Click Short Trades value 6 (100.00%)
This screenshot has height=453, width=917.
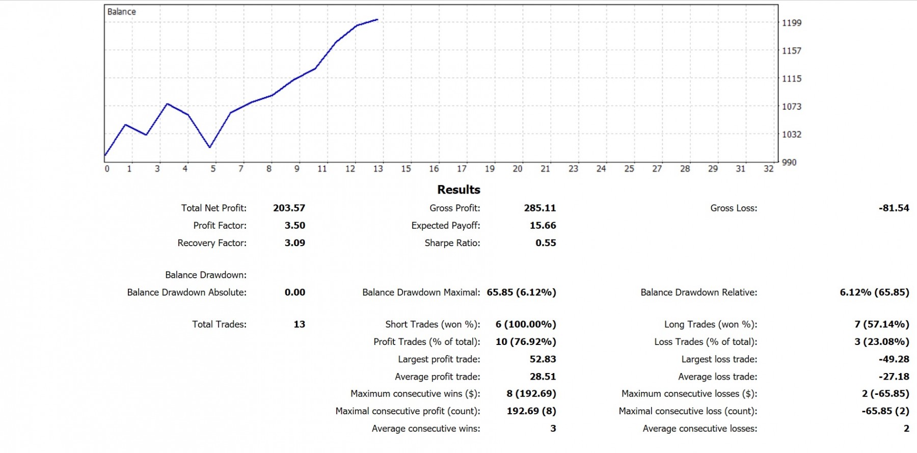coord(526,324)
